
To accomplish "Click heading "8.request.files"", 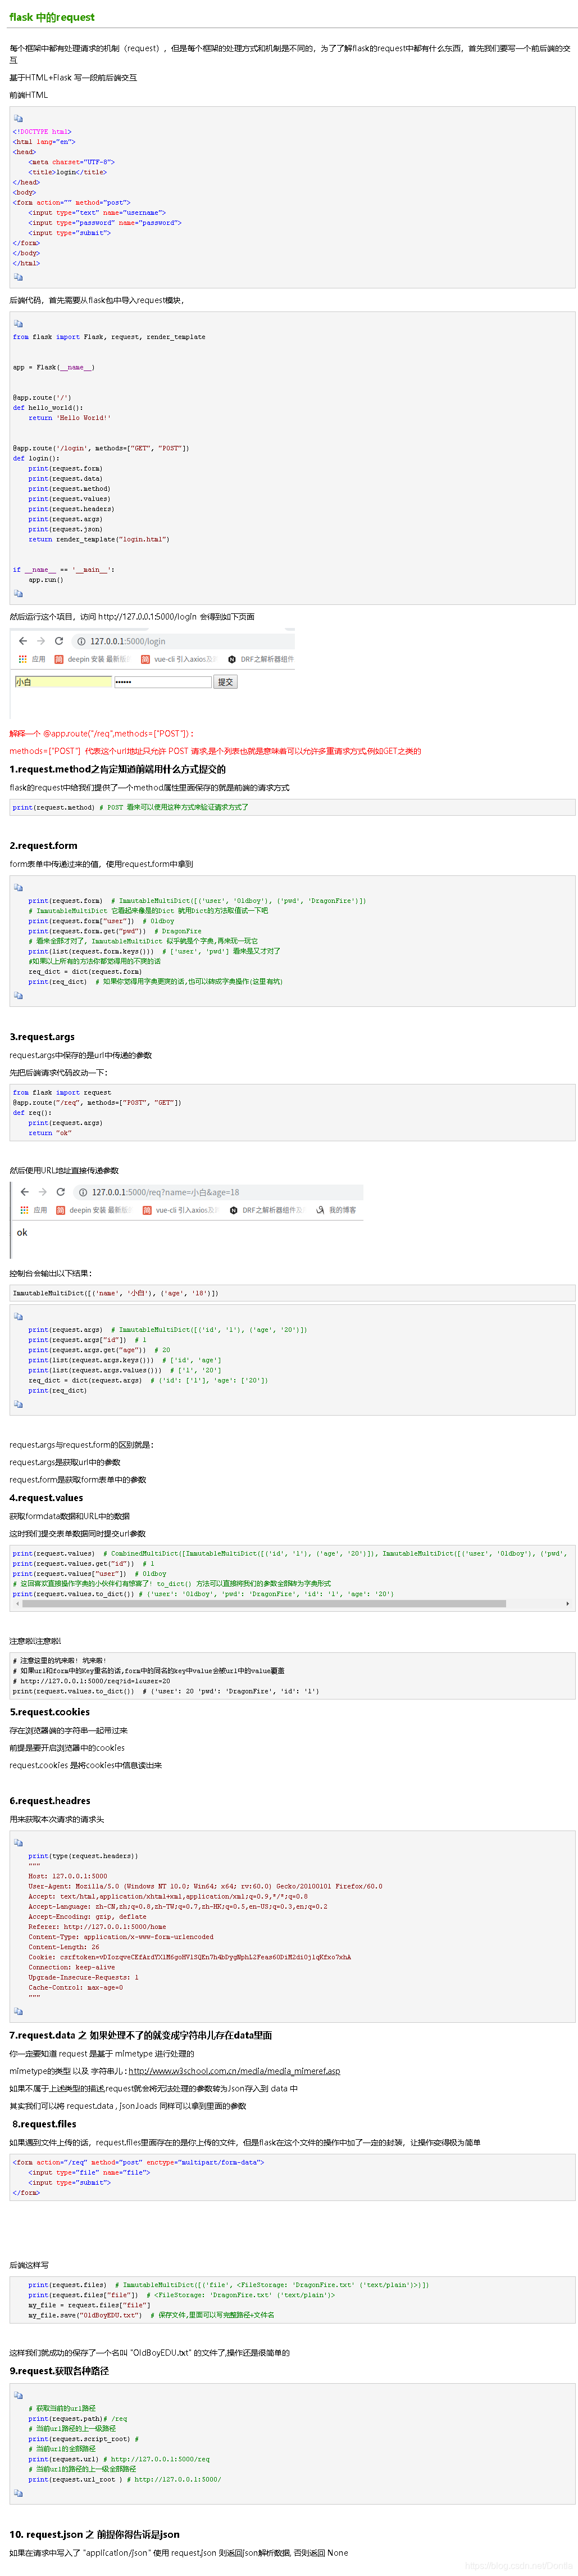I will (44, 2124).
